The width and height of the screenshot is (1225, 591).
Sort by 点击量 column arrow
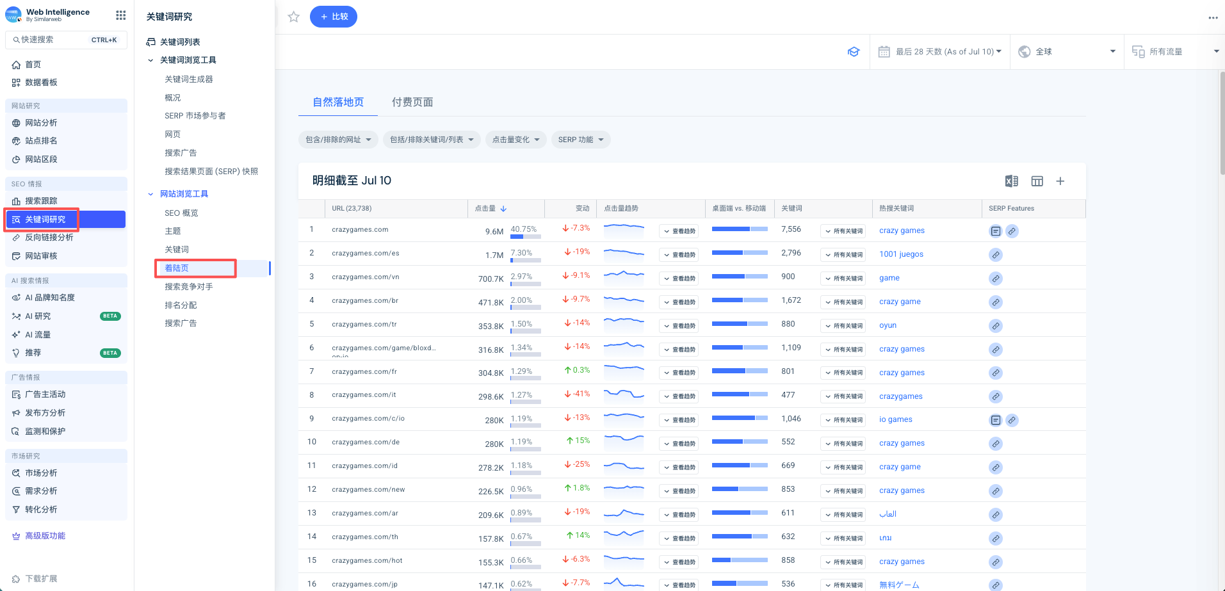[x=503, y=209]
